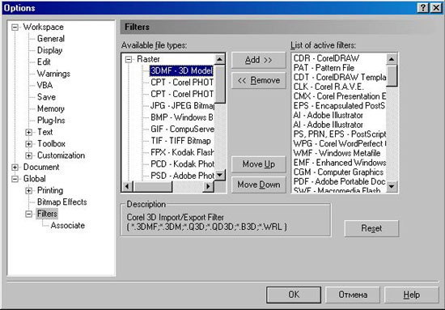Add the selected file type to the active filters list
This screenshot has width=445, height=310.
259,60
